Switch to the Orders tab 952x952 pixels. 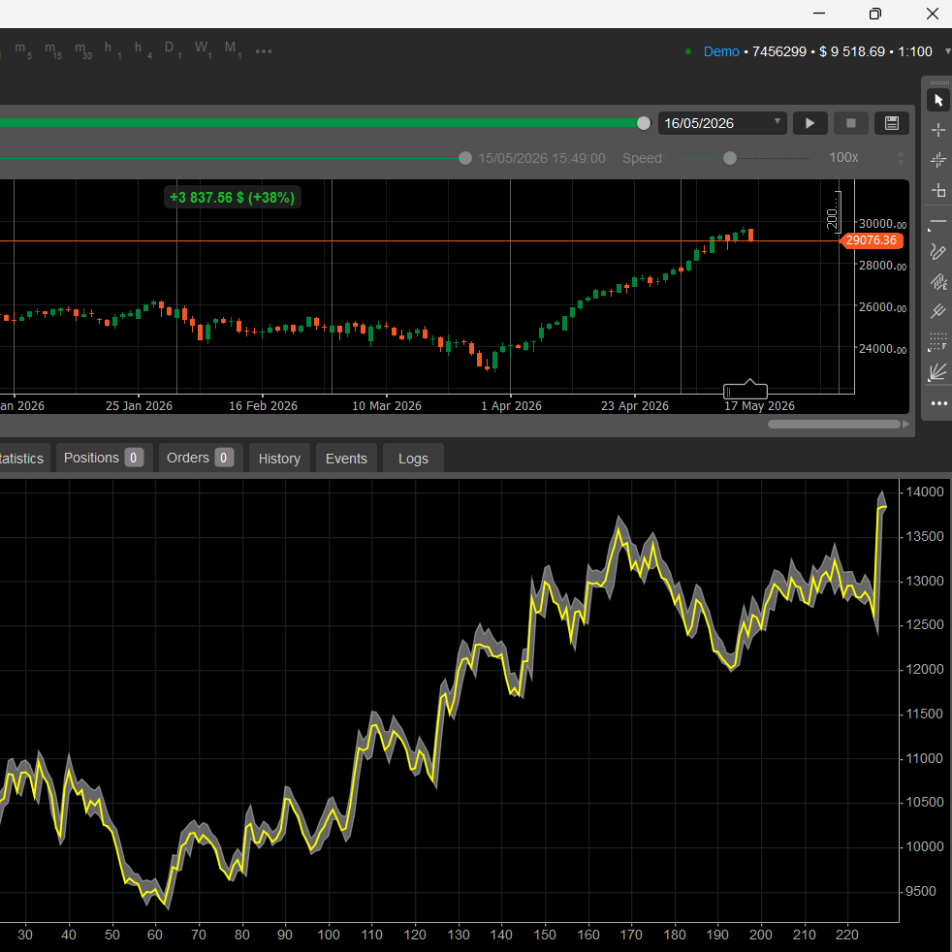pos(201,458)
